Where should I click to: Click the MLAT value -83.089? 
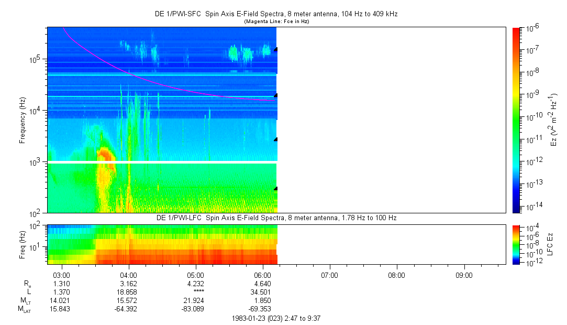pyautogui.click(x=195, y=309)
